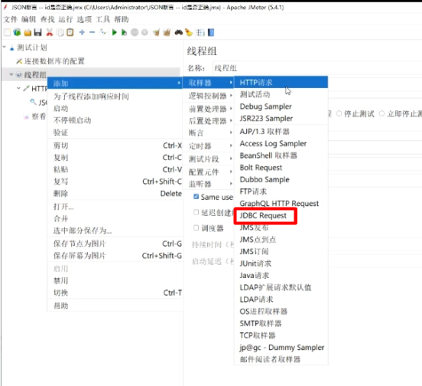This screenshot has width=422, height=386.
Task: Click the JSON assertion magnifier icon in tree
Action: point(33,102)
